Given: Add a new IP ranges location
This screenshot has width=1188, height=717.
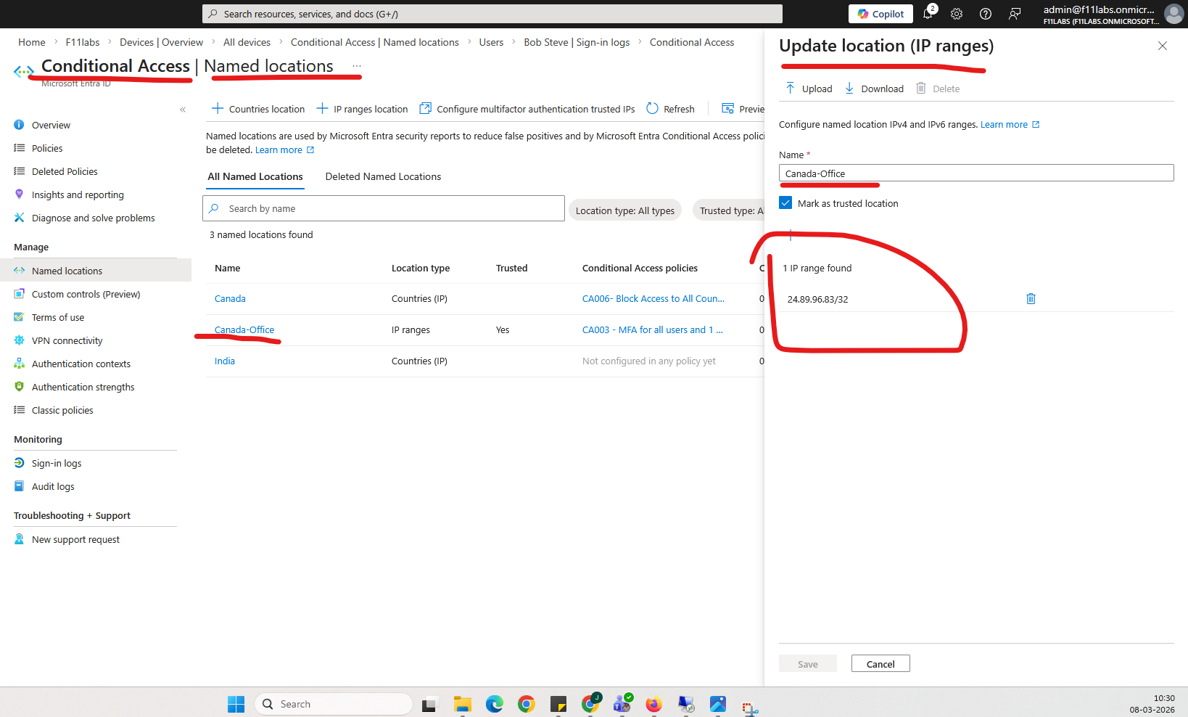Looking at the screenshot, I should pos(362,109).
